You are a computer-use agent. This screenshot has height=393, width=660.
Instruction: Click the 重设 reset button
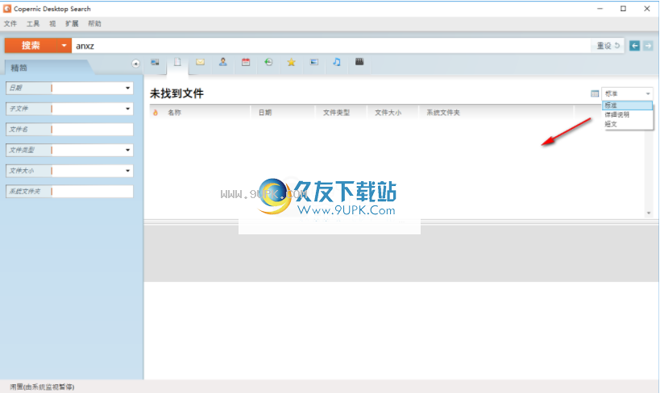tap(608, 45)
